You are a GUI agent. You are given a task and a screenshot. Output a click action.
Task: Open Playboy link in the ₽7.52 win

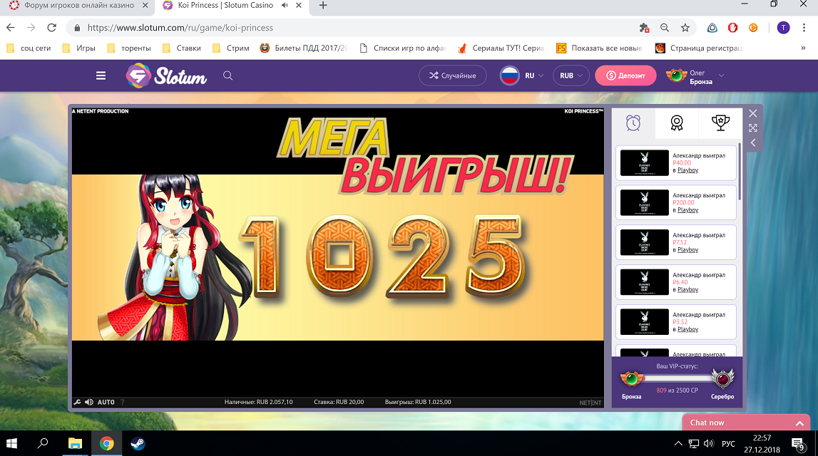[687, 249]
